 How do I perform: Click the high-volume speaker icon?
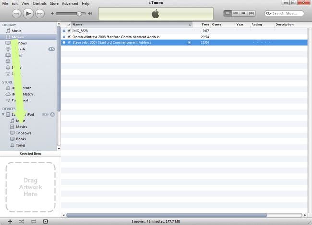[x=90, y=13]
